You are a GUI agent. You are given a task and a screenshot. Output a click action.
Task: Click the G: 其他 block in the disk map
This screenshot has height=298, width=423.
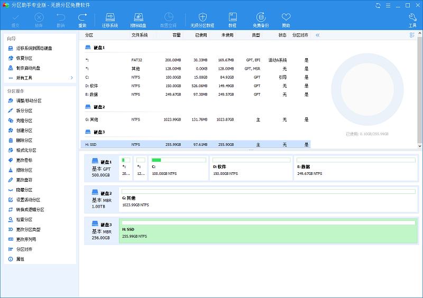click(268, 199)
